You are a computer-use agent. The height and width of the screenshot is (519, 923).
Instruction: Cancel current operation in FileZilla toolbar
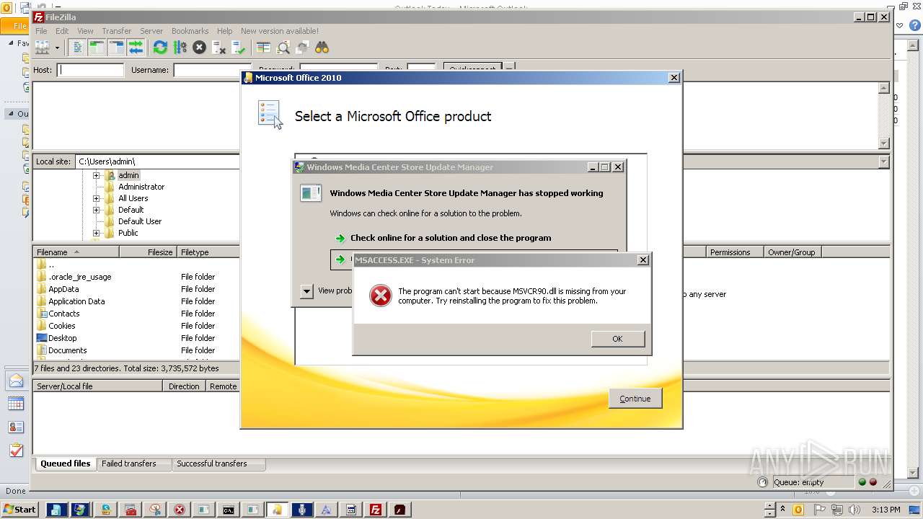tap(199, 48)
